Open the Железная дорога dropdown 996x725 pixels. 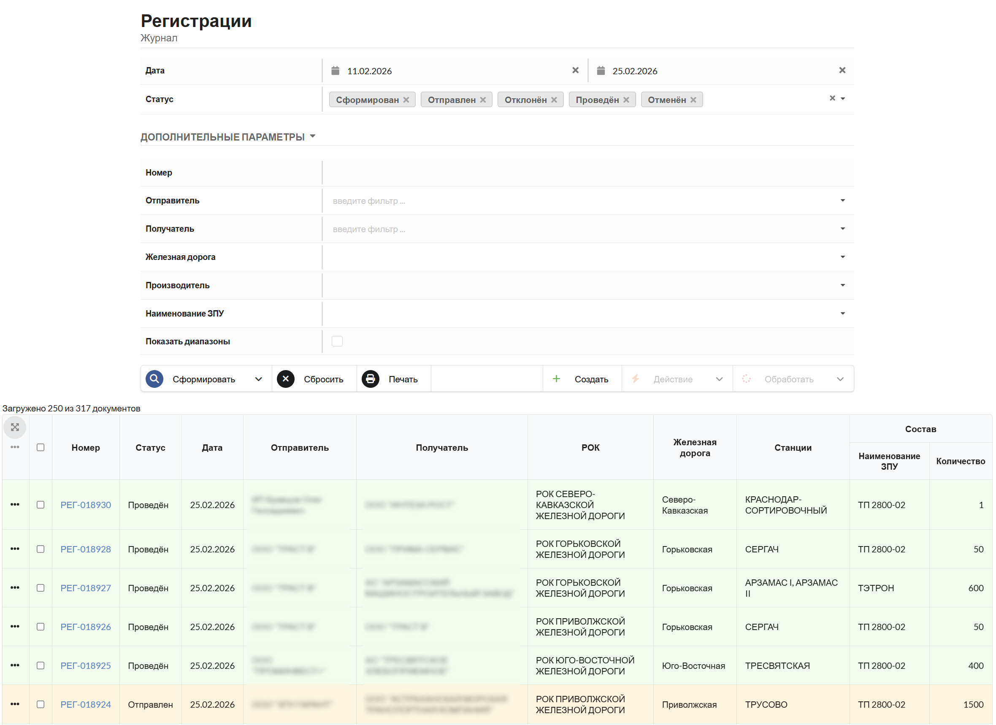click(843, 257)
